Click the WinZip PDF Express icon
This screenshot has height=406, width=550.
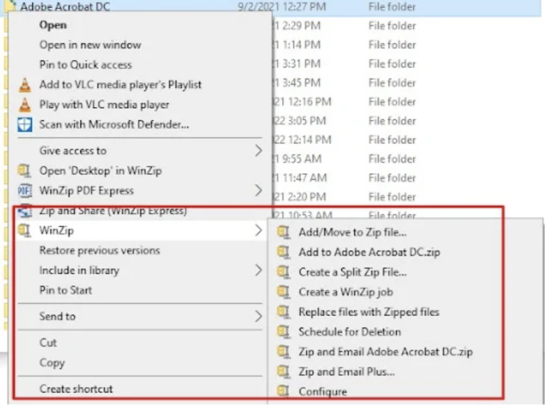(25, 191)
